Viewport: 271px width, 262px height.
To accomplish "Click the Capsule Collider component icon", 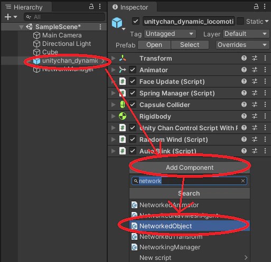I will point(123,104).
